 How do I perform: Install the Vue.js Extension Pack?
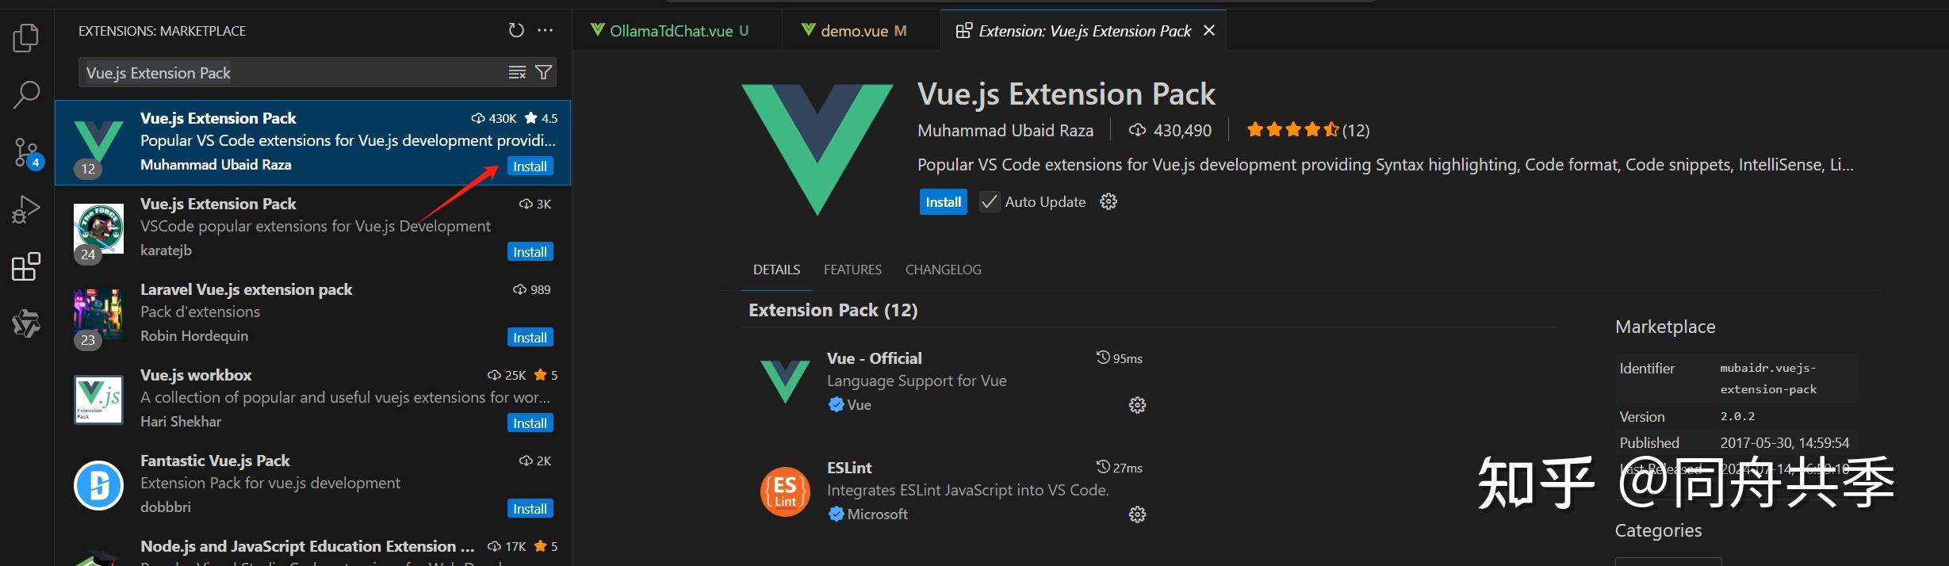942,201
